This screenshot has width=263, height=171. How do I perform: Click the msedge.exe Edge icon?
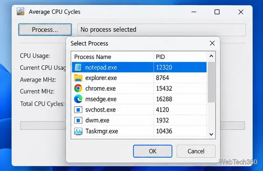coord(78,99)
